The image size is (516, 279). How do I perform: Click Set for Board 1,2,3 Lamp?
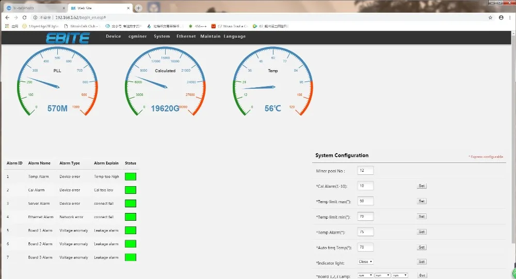422,275
